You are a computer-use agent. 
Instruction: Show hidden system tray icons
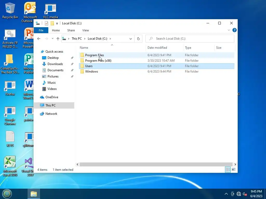point(226,194)
